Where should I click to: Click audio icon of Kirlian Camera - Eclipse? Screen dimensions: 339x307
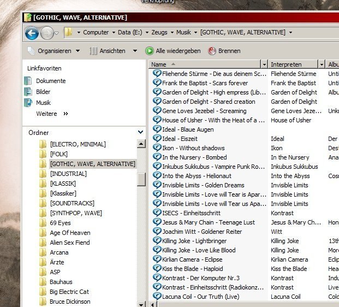tap(157, 259)
